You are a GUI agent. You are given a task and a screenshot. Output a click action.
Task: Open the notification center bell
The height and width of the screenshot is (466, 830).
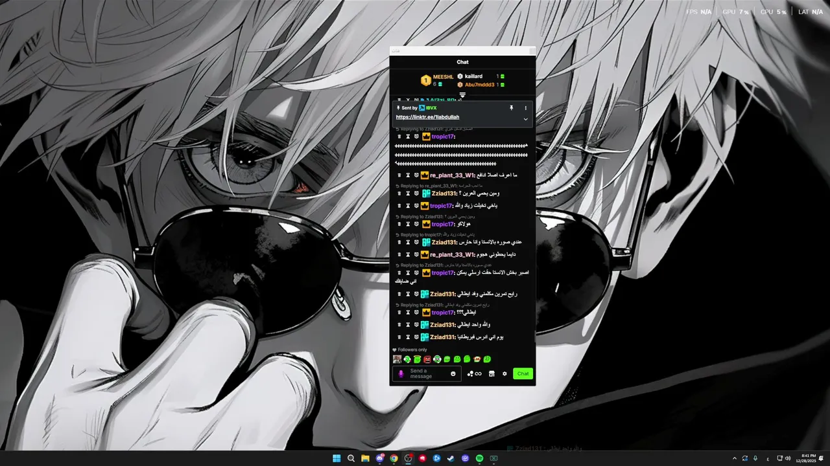pyautogui.click(x=821, y=458)
